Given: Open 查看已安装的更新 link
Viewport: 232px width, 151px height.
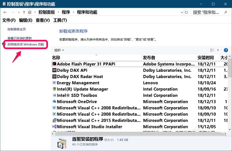Looking at the screenshot, I should (19, 38).
